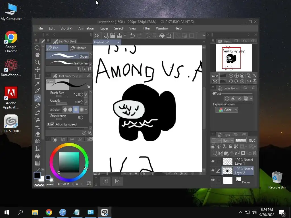Click Flip horizontal icon in Navigator
Viewport: 291px width, 218px height.
coord(249,81)
